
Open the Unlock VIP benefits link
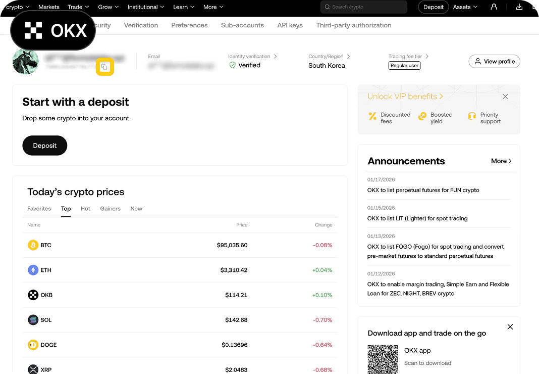pos(405,97)
